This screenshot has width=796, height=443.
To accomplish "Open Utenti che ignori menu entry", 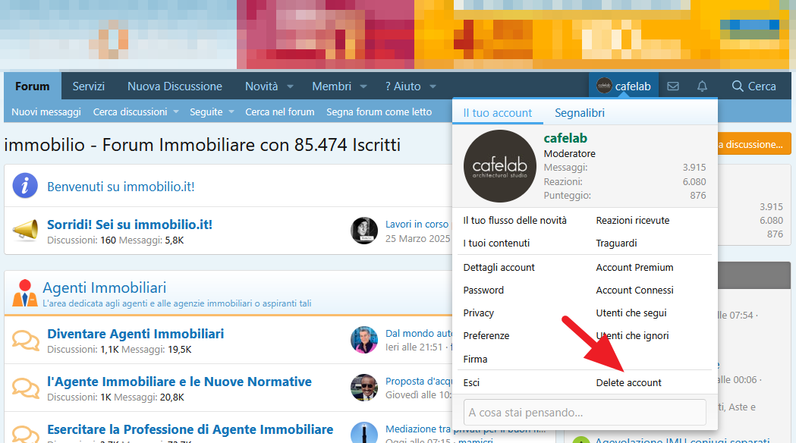I will [x=632, y=336].
